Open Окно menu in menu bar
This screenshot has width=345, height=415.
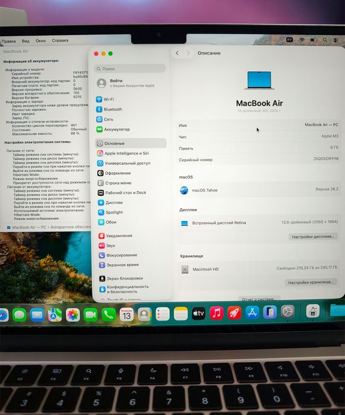coord(41,40)
